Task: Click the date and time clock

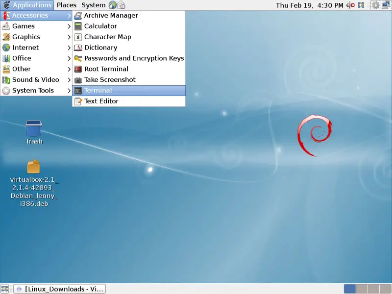Action: click(310, 5)
